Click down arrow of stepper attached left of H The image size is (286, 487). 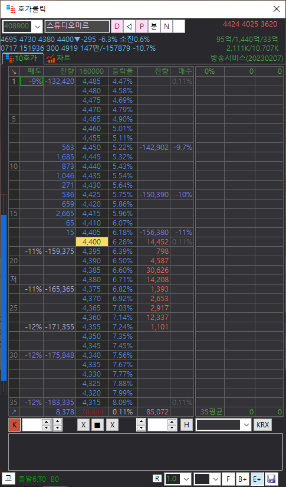coord(172,428)
